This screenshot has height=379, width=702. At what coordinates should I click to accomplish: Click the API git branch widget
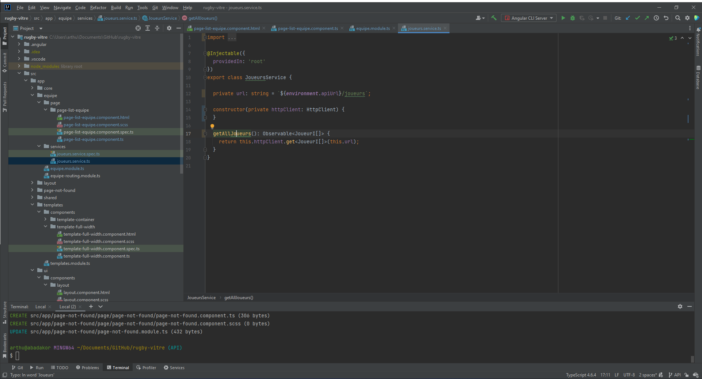[675, 375]
